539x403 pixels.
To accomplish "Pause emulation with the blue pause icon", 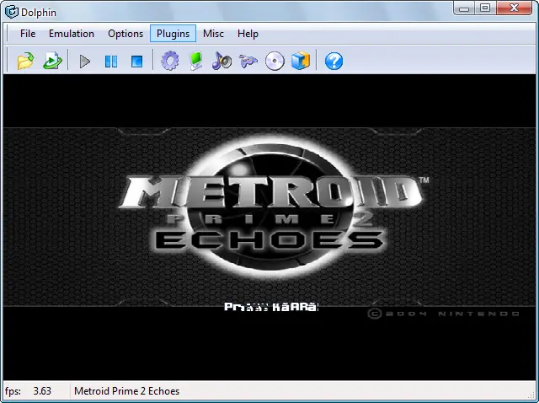I will coord(111,62).
